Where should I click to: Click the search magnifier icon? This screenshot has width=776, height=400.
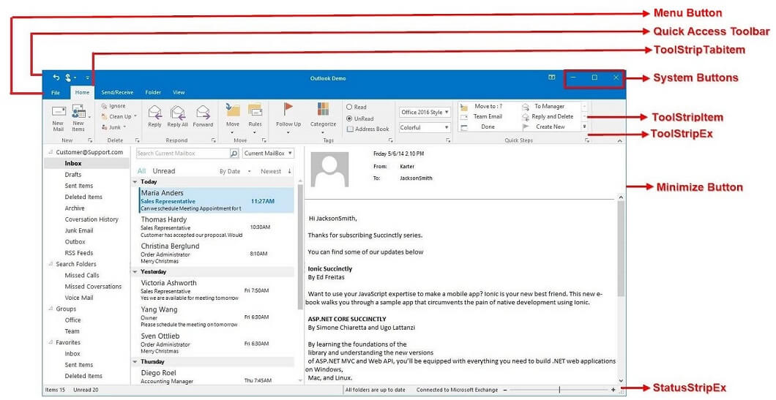coord(234,154)
